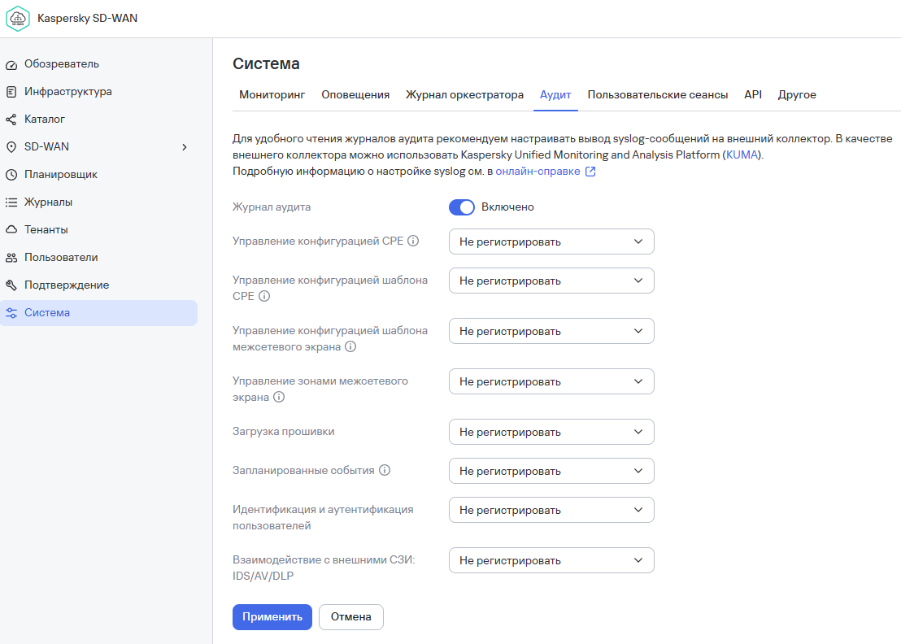The width and height of the screenshot is (901, 644).
Task: Click the Включено label next to switch
Action: [x=507, y=207]
